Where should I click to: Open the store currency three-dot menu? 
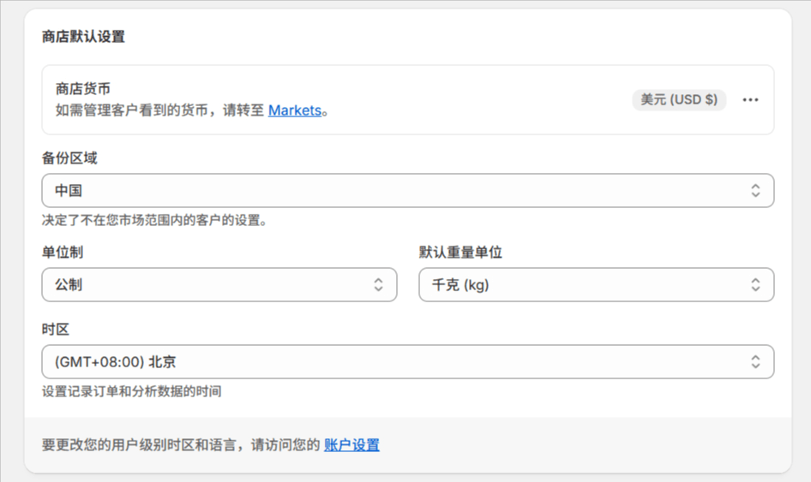750,100
